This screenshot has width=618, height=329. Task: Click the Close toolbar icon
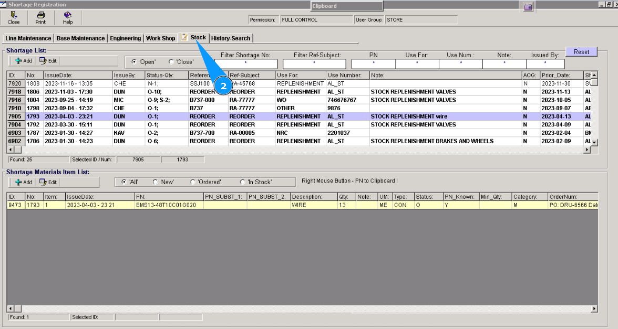(x=14, y=18)
